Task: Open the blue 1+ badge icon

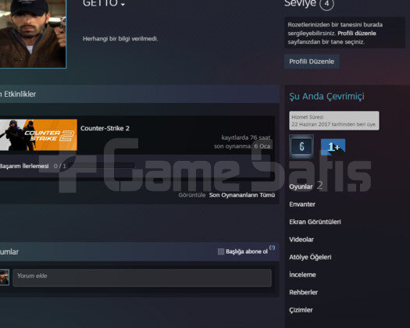Action: pos(333,147)
